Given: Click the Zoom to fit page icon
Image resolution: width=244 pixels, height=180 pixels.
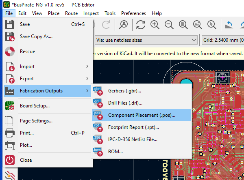Looking at the screenshot, I should [x=183, y=25].
